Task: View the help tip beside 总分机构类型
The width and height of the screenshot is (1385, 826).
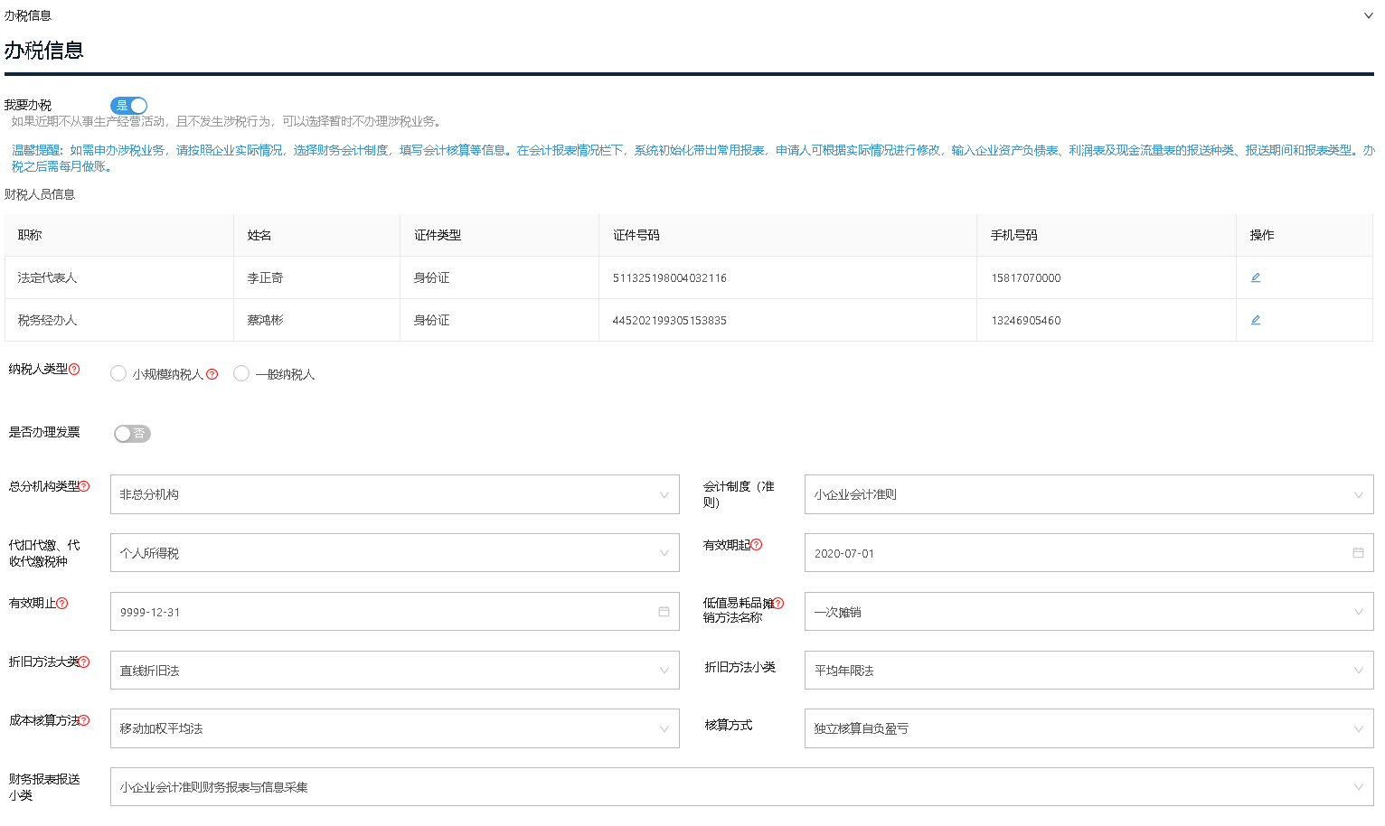Action: click(x=83, y=485)
